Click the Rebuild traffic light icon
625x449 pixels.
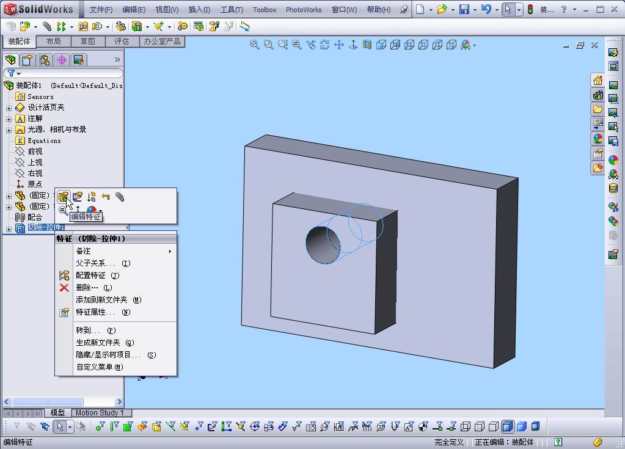point(530,9)
